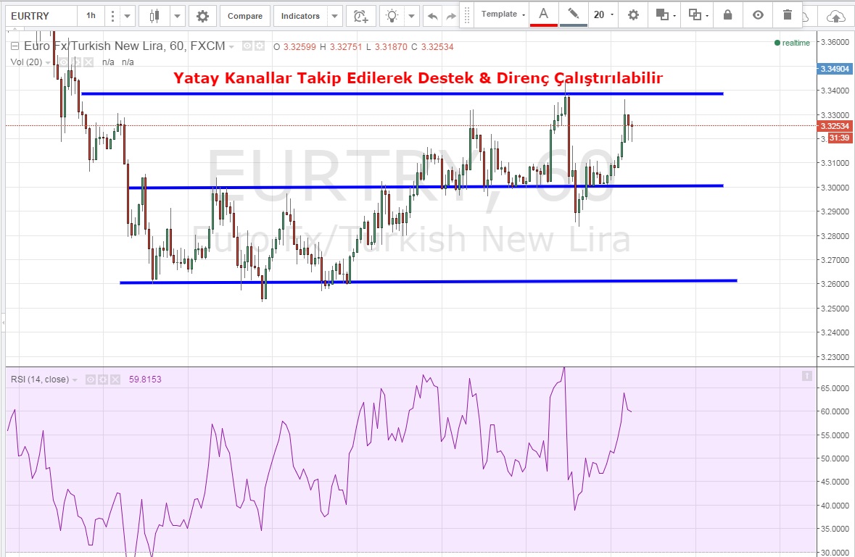The width and height of the screenshot is (855, 557).
Task: Open the candlestick chart style selector
Action: coord(153,16)
